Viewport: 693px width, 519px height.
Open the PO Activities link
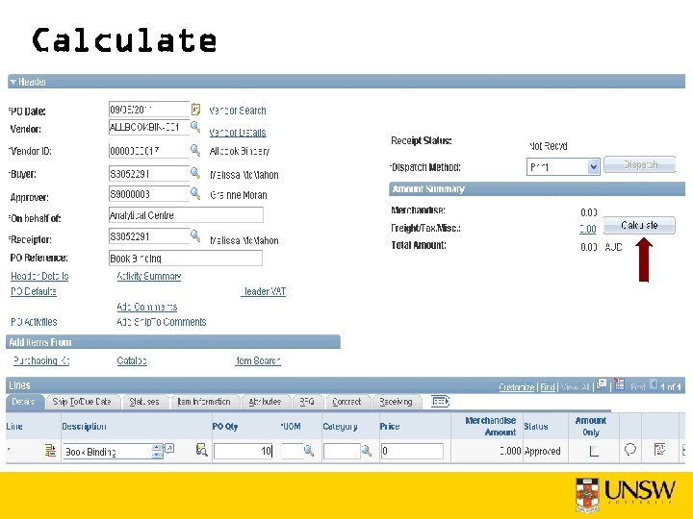(x=34, y=322)
